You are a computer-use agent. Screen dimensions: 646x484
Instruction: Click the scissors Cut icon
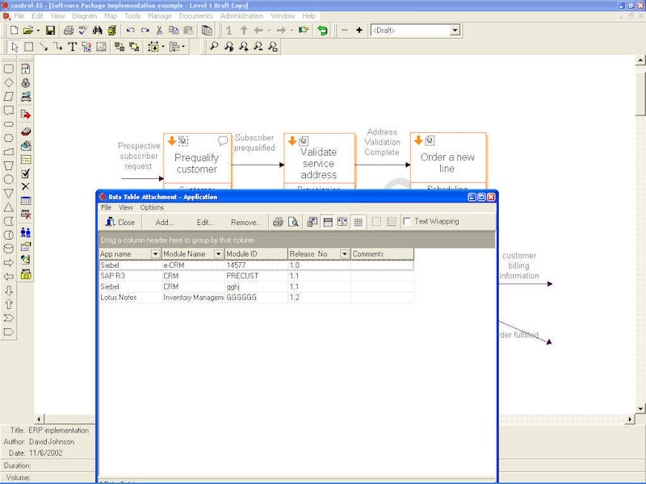[x=159, y=31]
